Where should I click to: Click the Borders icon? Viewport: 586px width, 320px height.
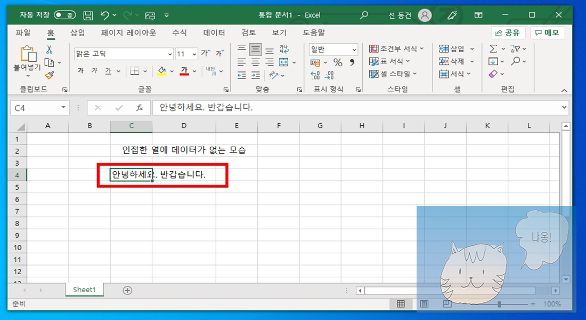(x=135, y=71)
